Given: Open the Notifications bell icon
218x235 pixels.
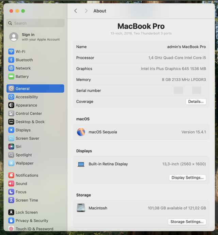Looking at the screenshot, I should point(11,175).
